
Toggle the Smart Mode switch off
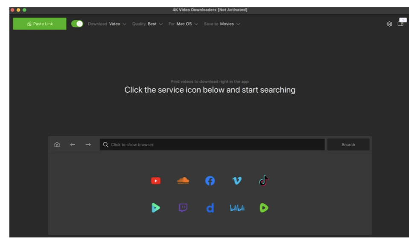coord(77,24)
